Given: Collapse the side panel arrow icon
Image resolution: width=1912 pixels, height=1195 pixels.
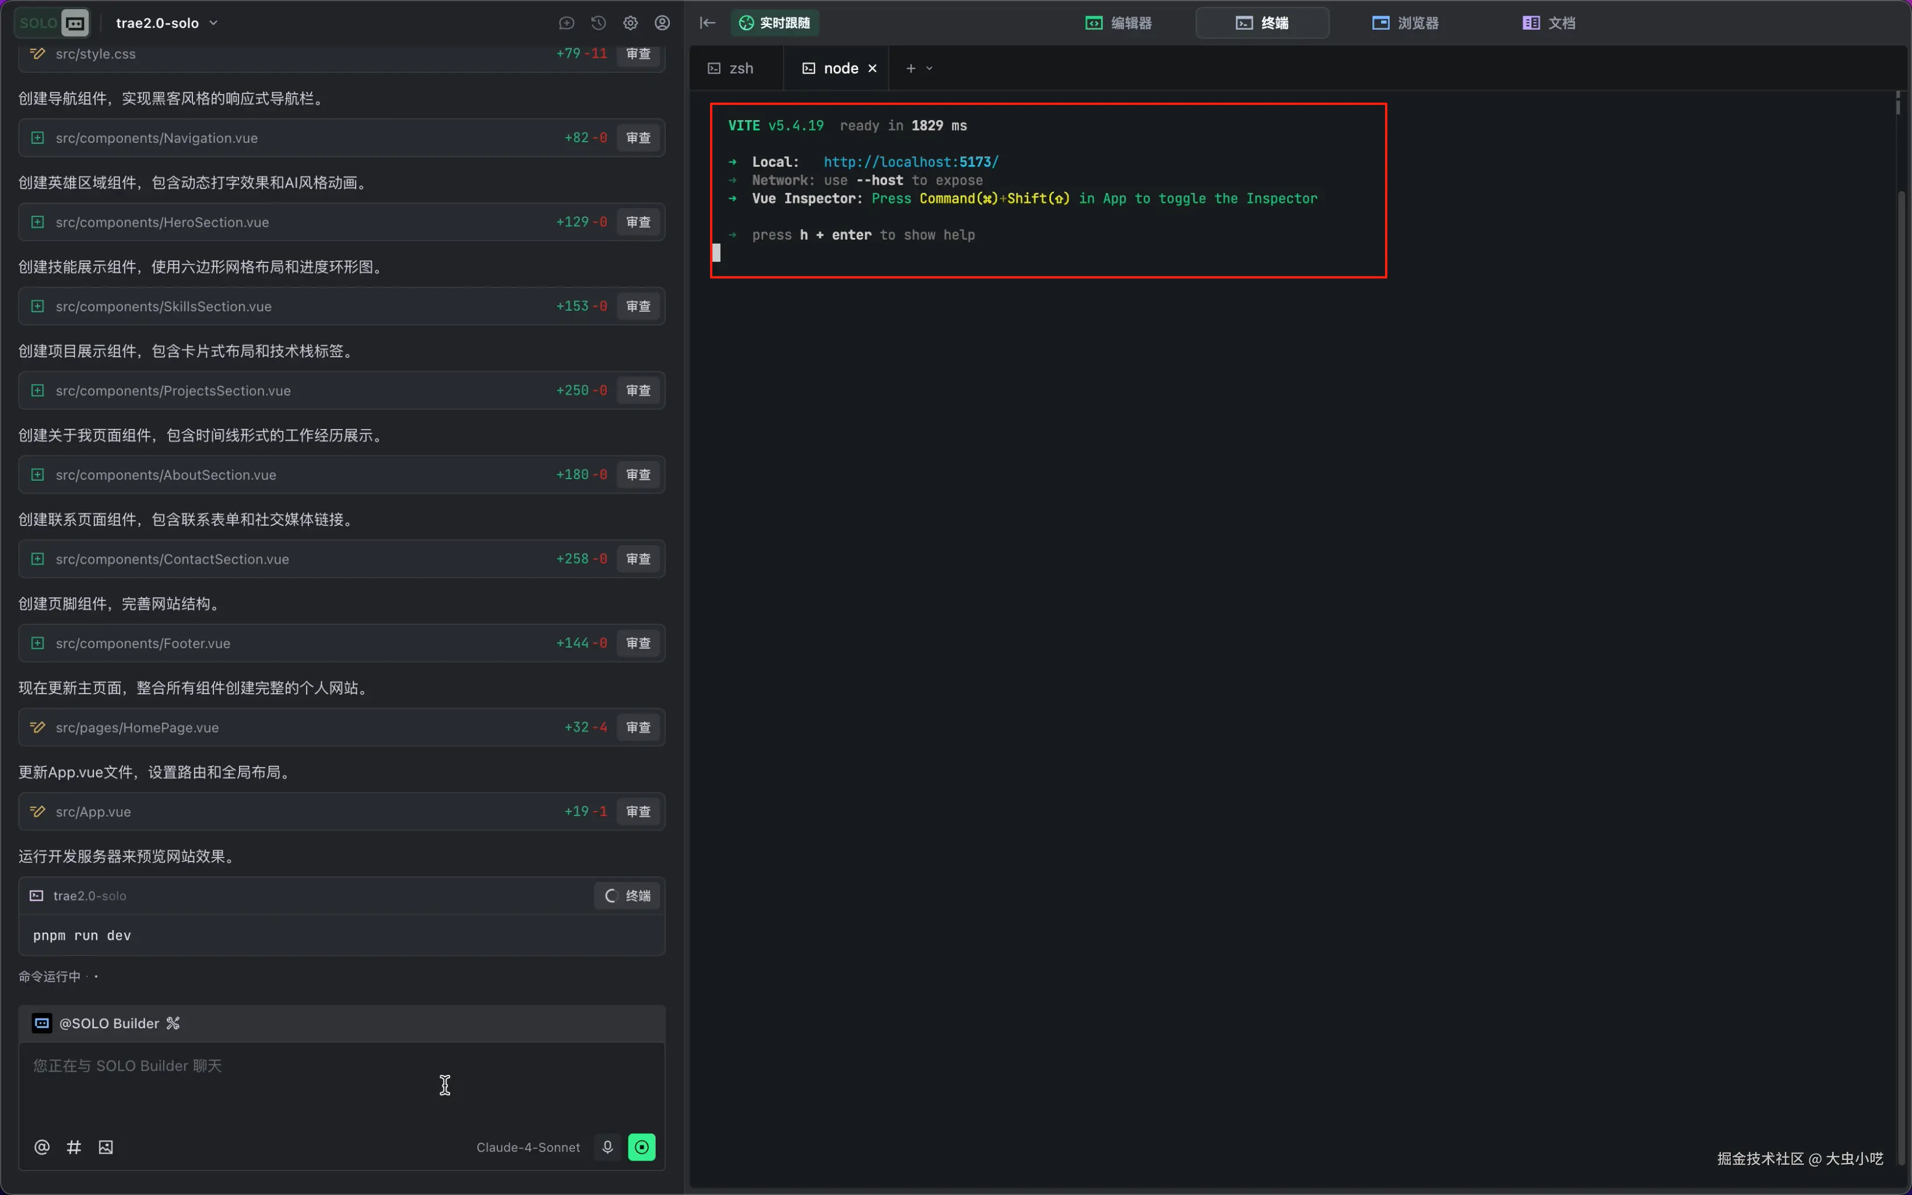Looking at the screenshot, I should [x=707, y=23].
